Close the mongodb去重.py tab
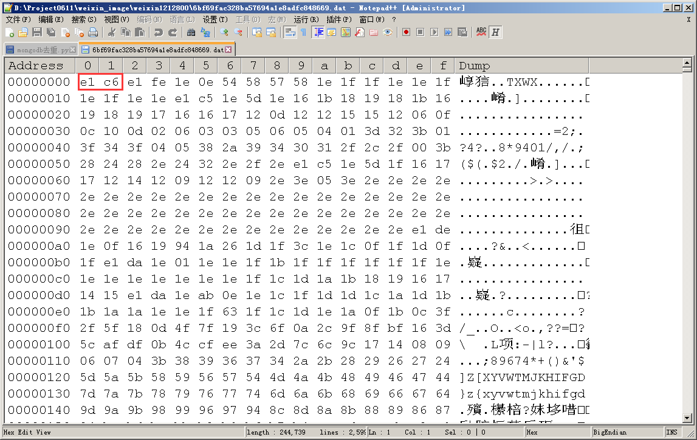Screen dimensions: 697x440 click(x=73, y=50)
